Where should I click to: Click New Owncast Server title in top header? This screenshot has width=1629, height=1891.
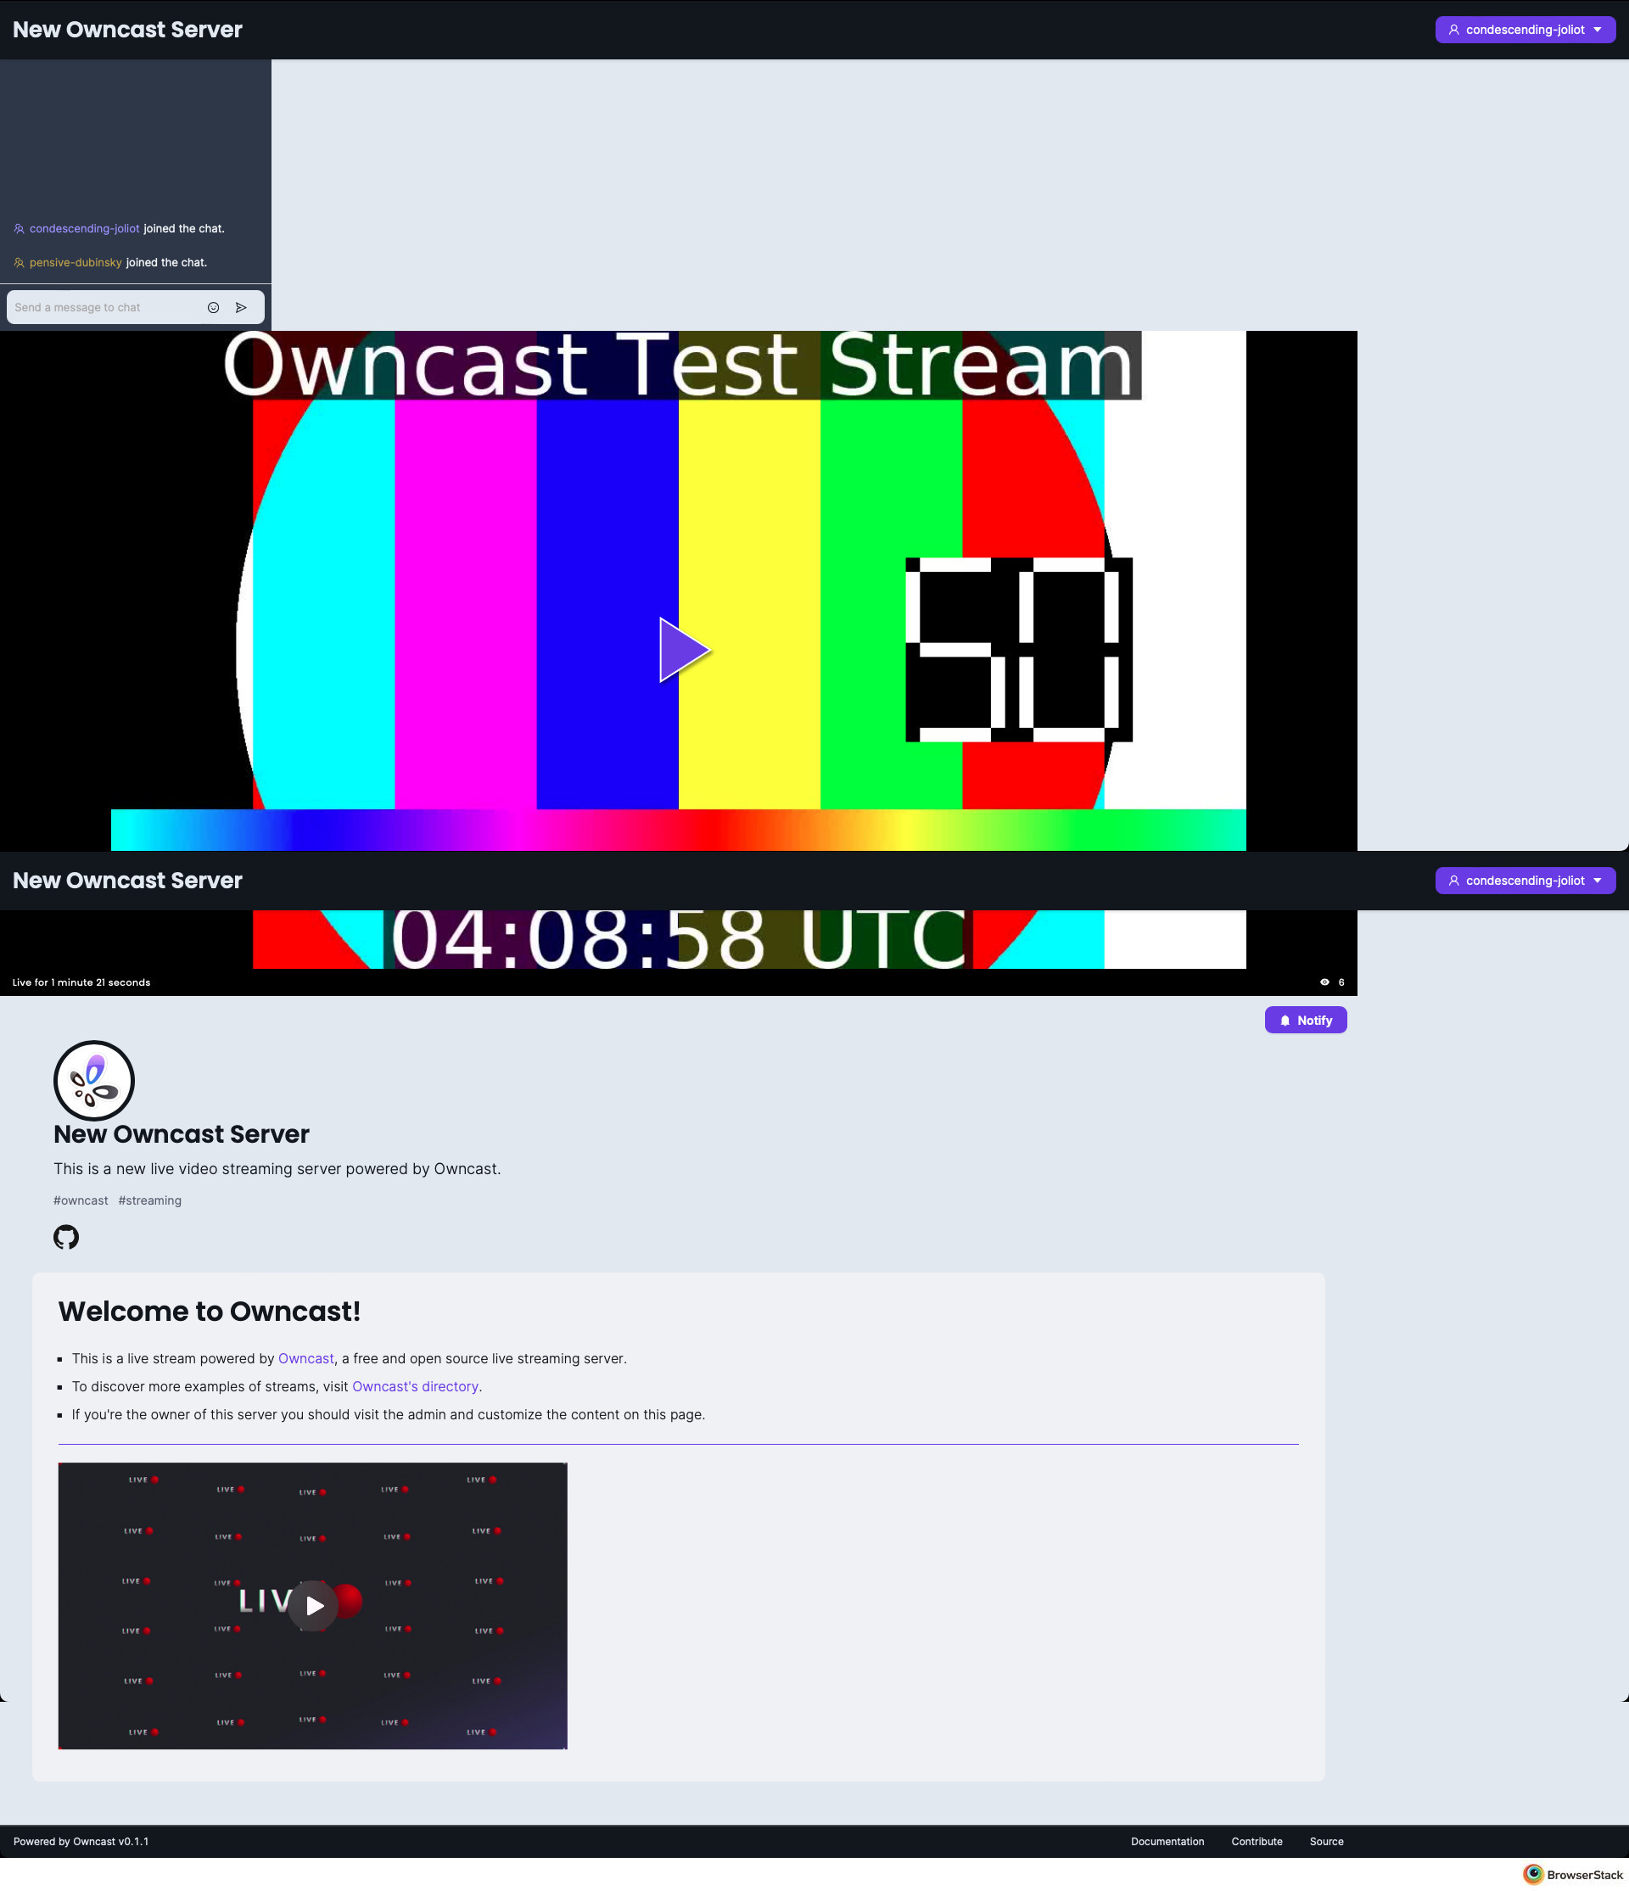pos(128,29)
